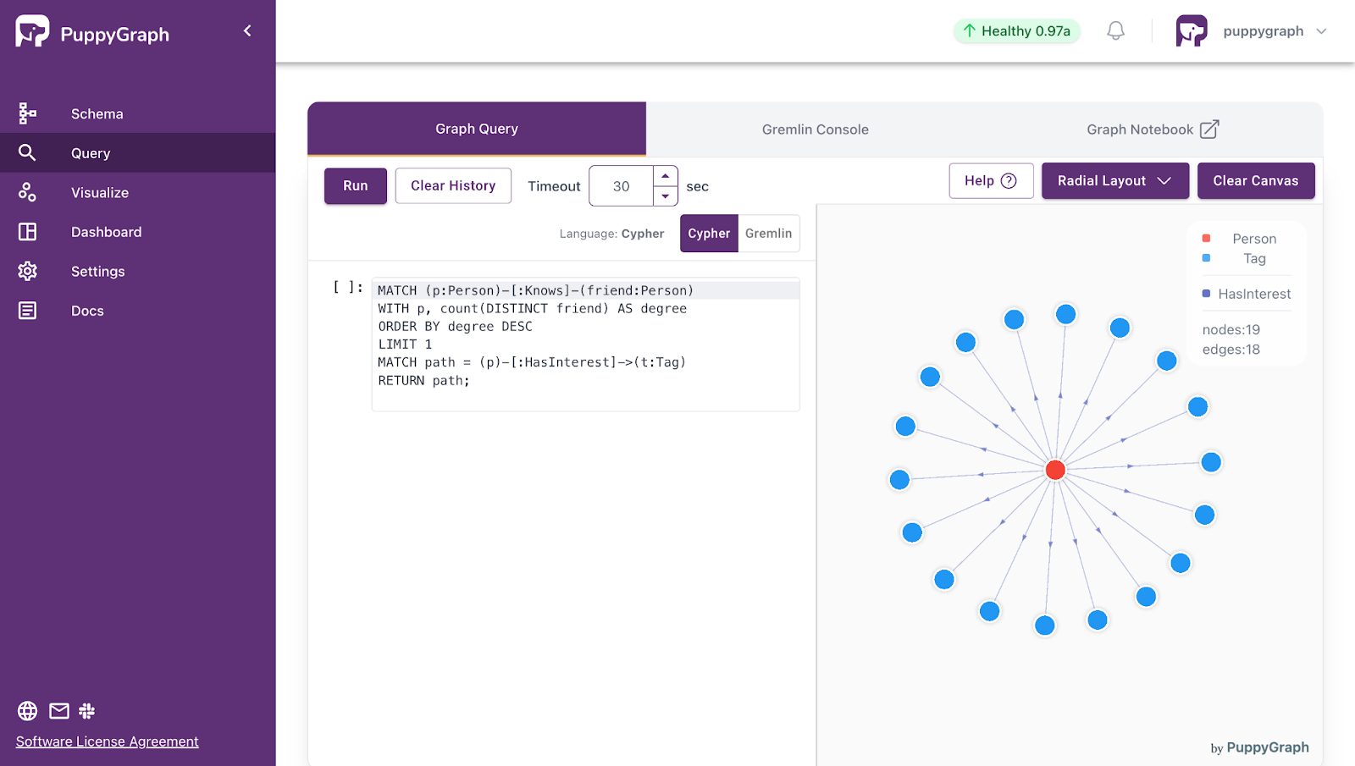Click the 'by PuppyGraph' credit text
1355x766 pixels.
pos(1259,747)
